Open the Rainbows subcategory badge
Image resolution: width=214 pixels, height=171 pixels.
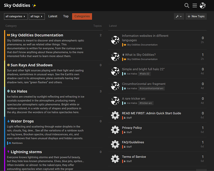coord(15,143)
